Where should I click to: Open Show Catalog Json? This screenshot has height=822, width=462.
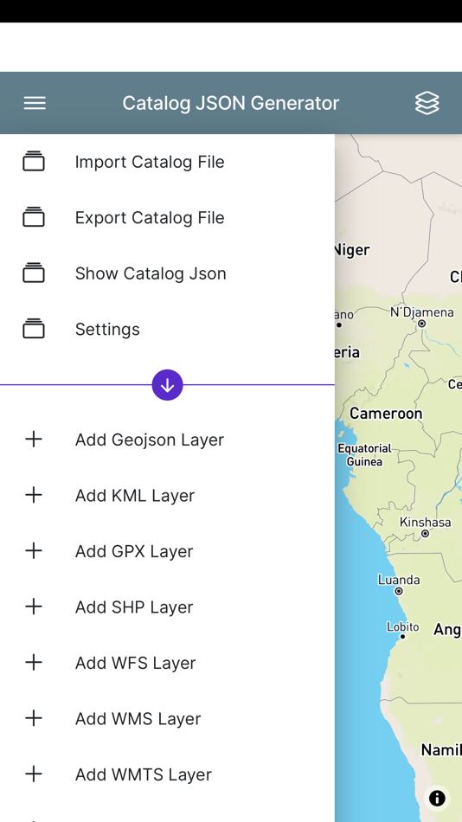[167, 273]
